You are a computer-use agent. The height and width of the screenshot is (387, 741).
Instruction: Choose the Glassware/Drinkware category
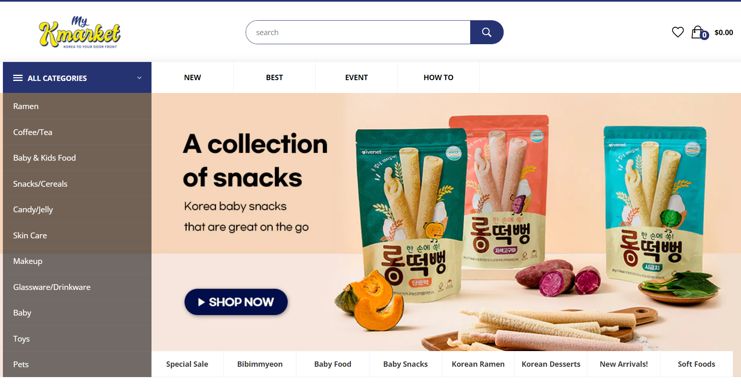pyautogui.click(x=77, y=287)
